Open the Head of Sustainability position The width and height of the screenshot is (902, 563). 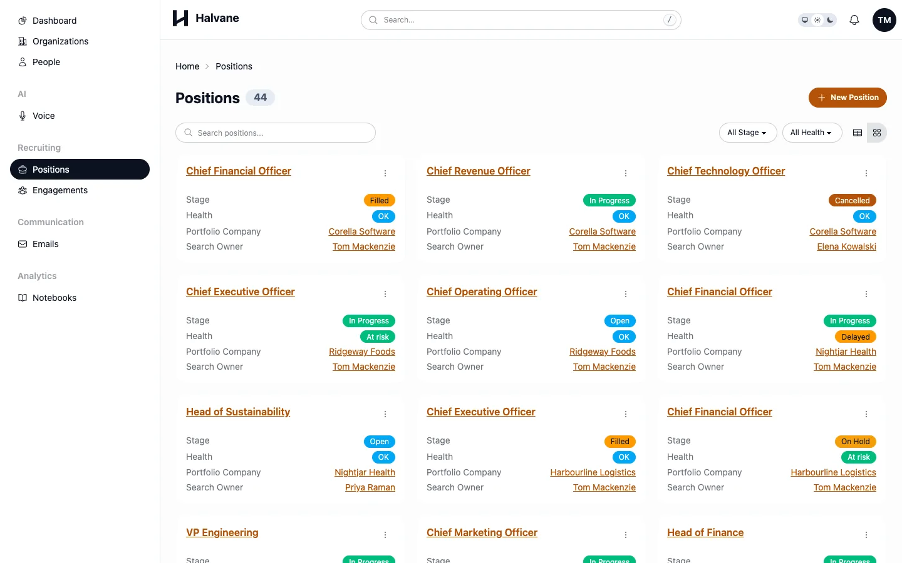238,412
